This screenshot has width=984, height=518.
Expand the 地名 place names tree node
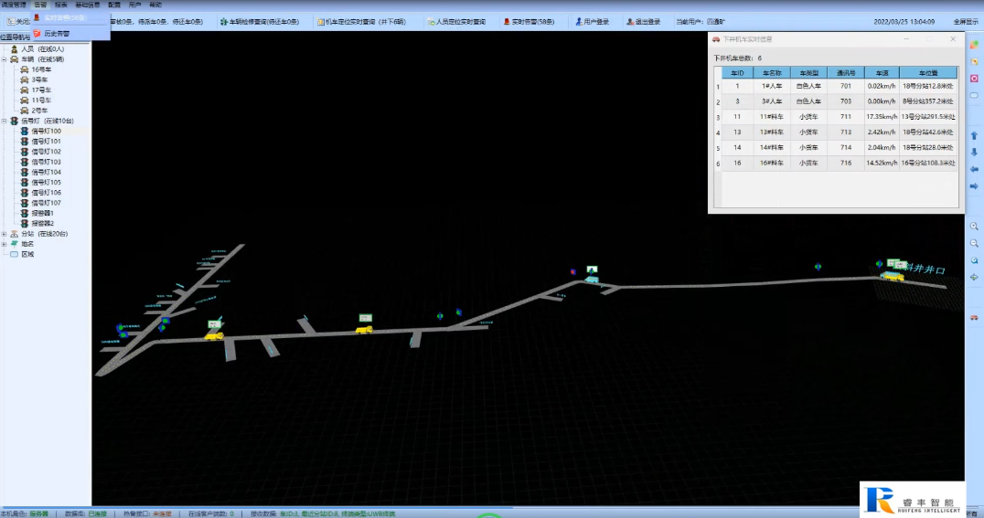(x=5, y=244)
